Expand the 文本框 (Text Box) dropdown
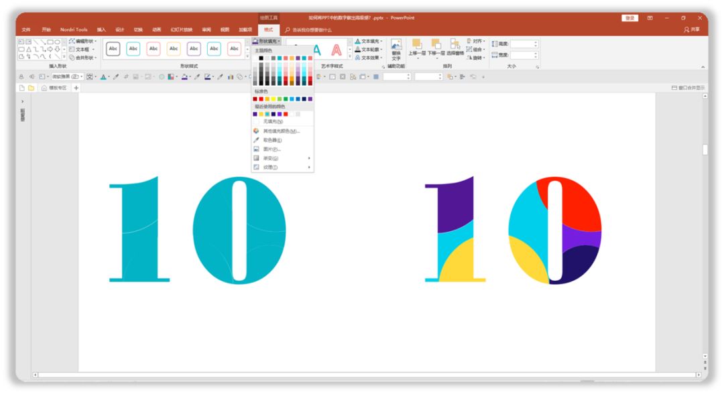Viewport: 724px width, 394px height. coord(82,50)
